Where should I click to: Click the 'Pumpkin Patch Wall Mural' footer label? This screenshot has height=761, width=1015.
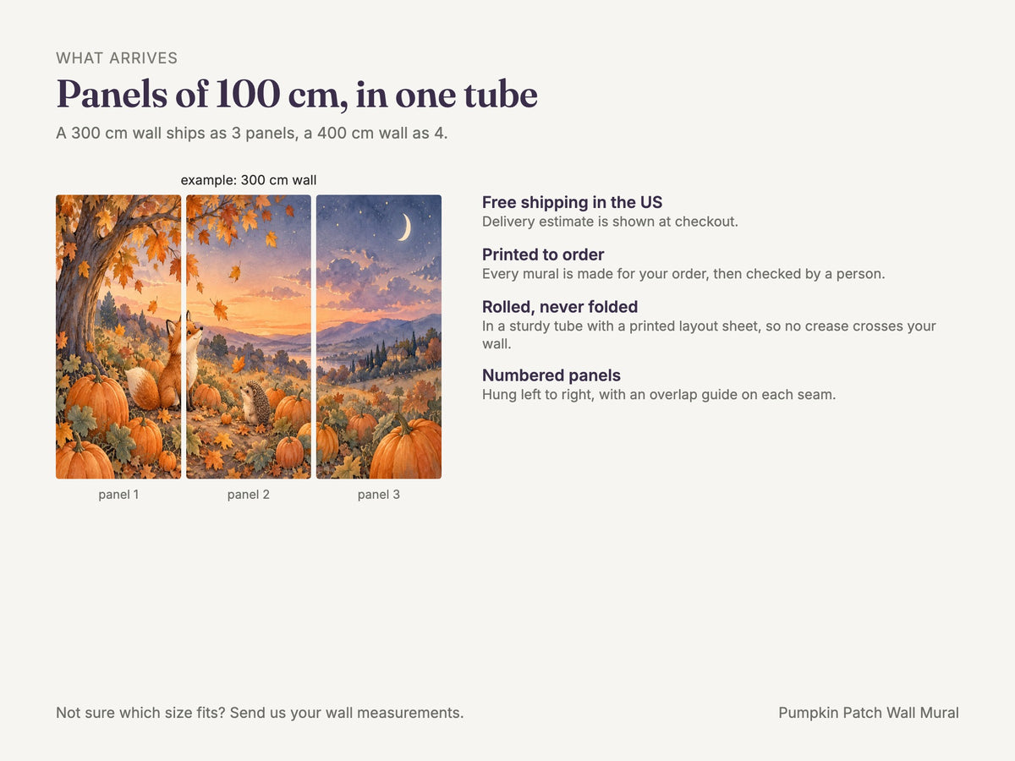pos(869,713)
